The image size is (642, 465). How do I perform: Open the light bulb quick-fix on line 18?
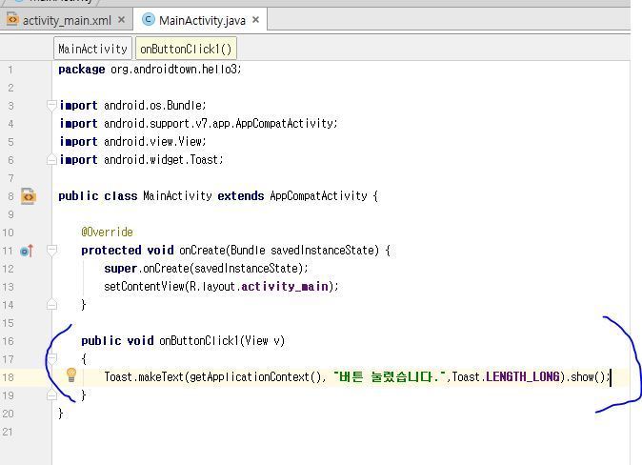point(71,374)
